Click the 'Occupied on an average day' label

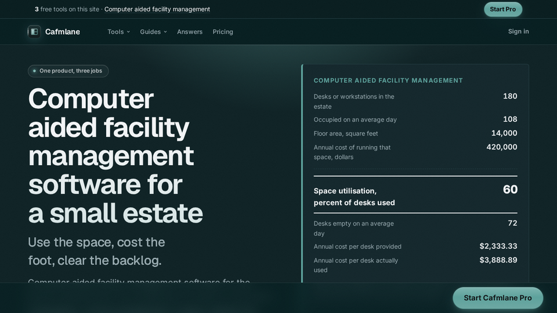pyautogui.click(x=355, y=119)
